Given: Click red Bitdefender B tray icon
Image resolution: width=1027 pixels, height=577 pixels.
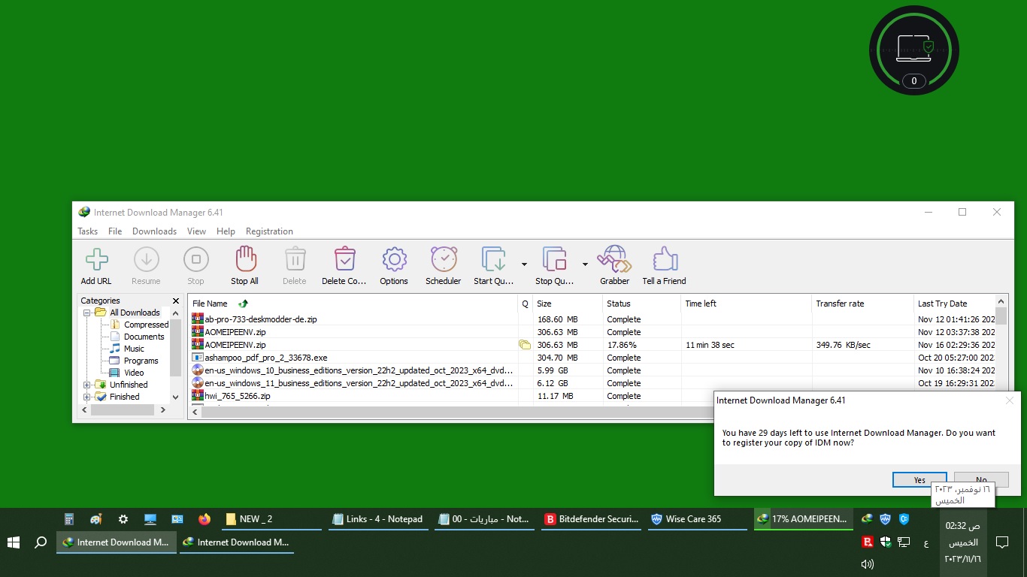Looking at the screenshot, I should click(x=867, y=542).
